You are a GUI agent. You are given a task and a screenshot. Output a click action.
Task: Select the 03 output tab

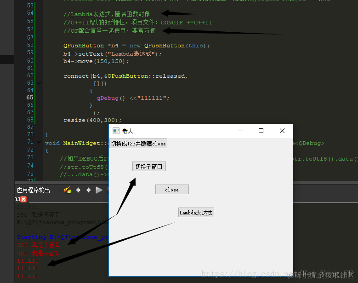17,199
